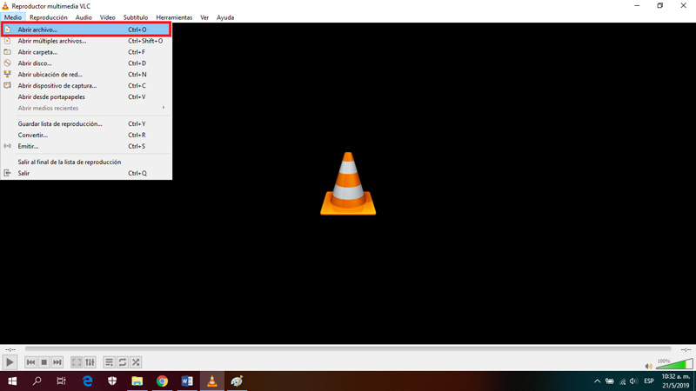
Task: Skip to next media track
Action: point(57,362)
